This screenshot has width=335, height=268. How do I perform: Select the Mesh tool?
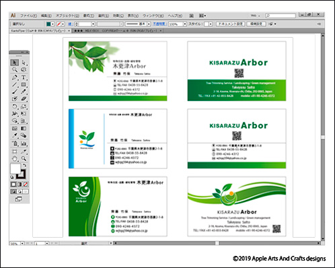[15, 129]
